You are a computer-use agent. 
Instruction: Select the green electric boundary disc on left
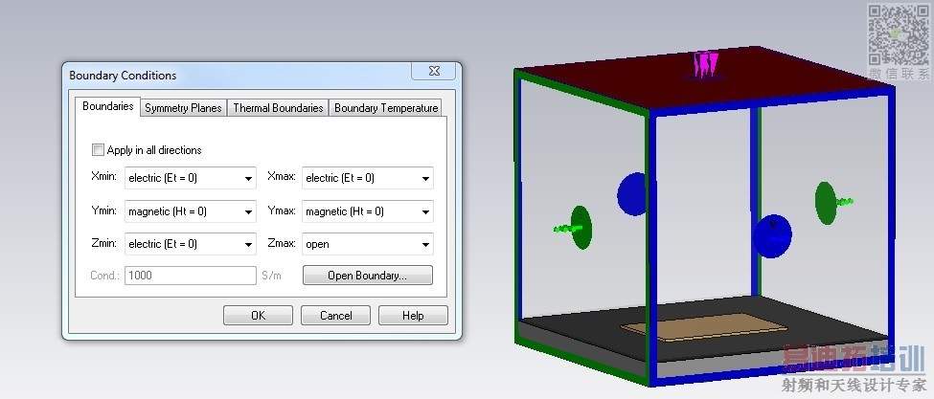[581, 227]
